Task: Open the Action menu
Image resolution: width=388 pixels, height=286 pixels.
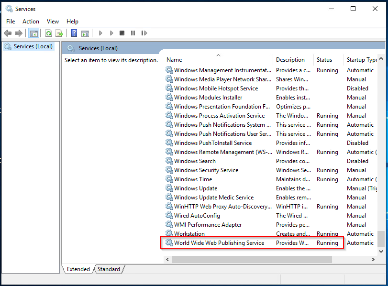Action: pyautogui.click(x=31, y=22)
